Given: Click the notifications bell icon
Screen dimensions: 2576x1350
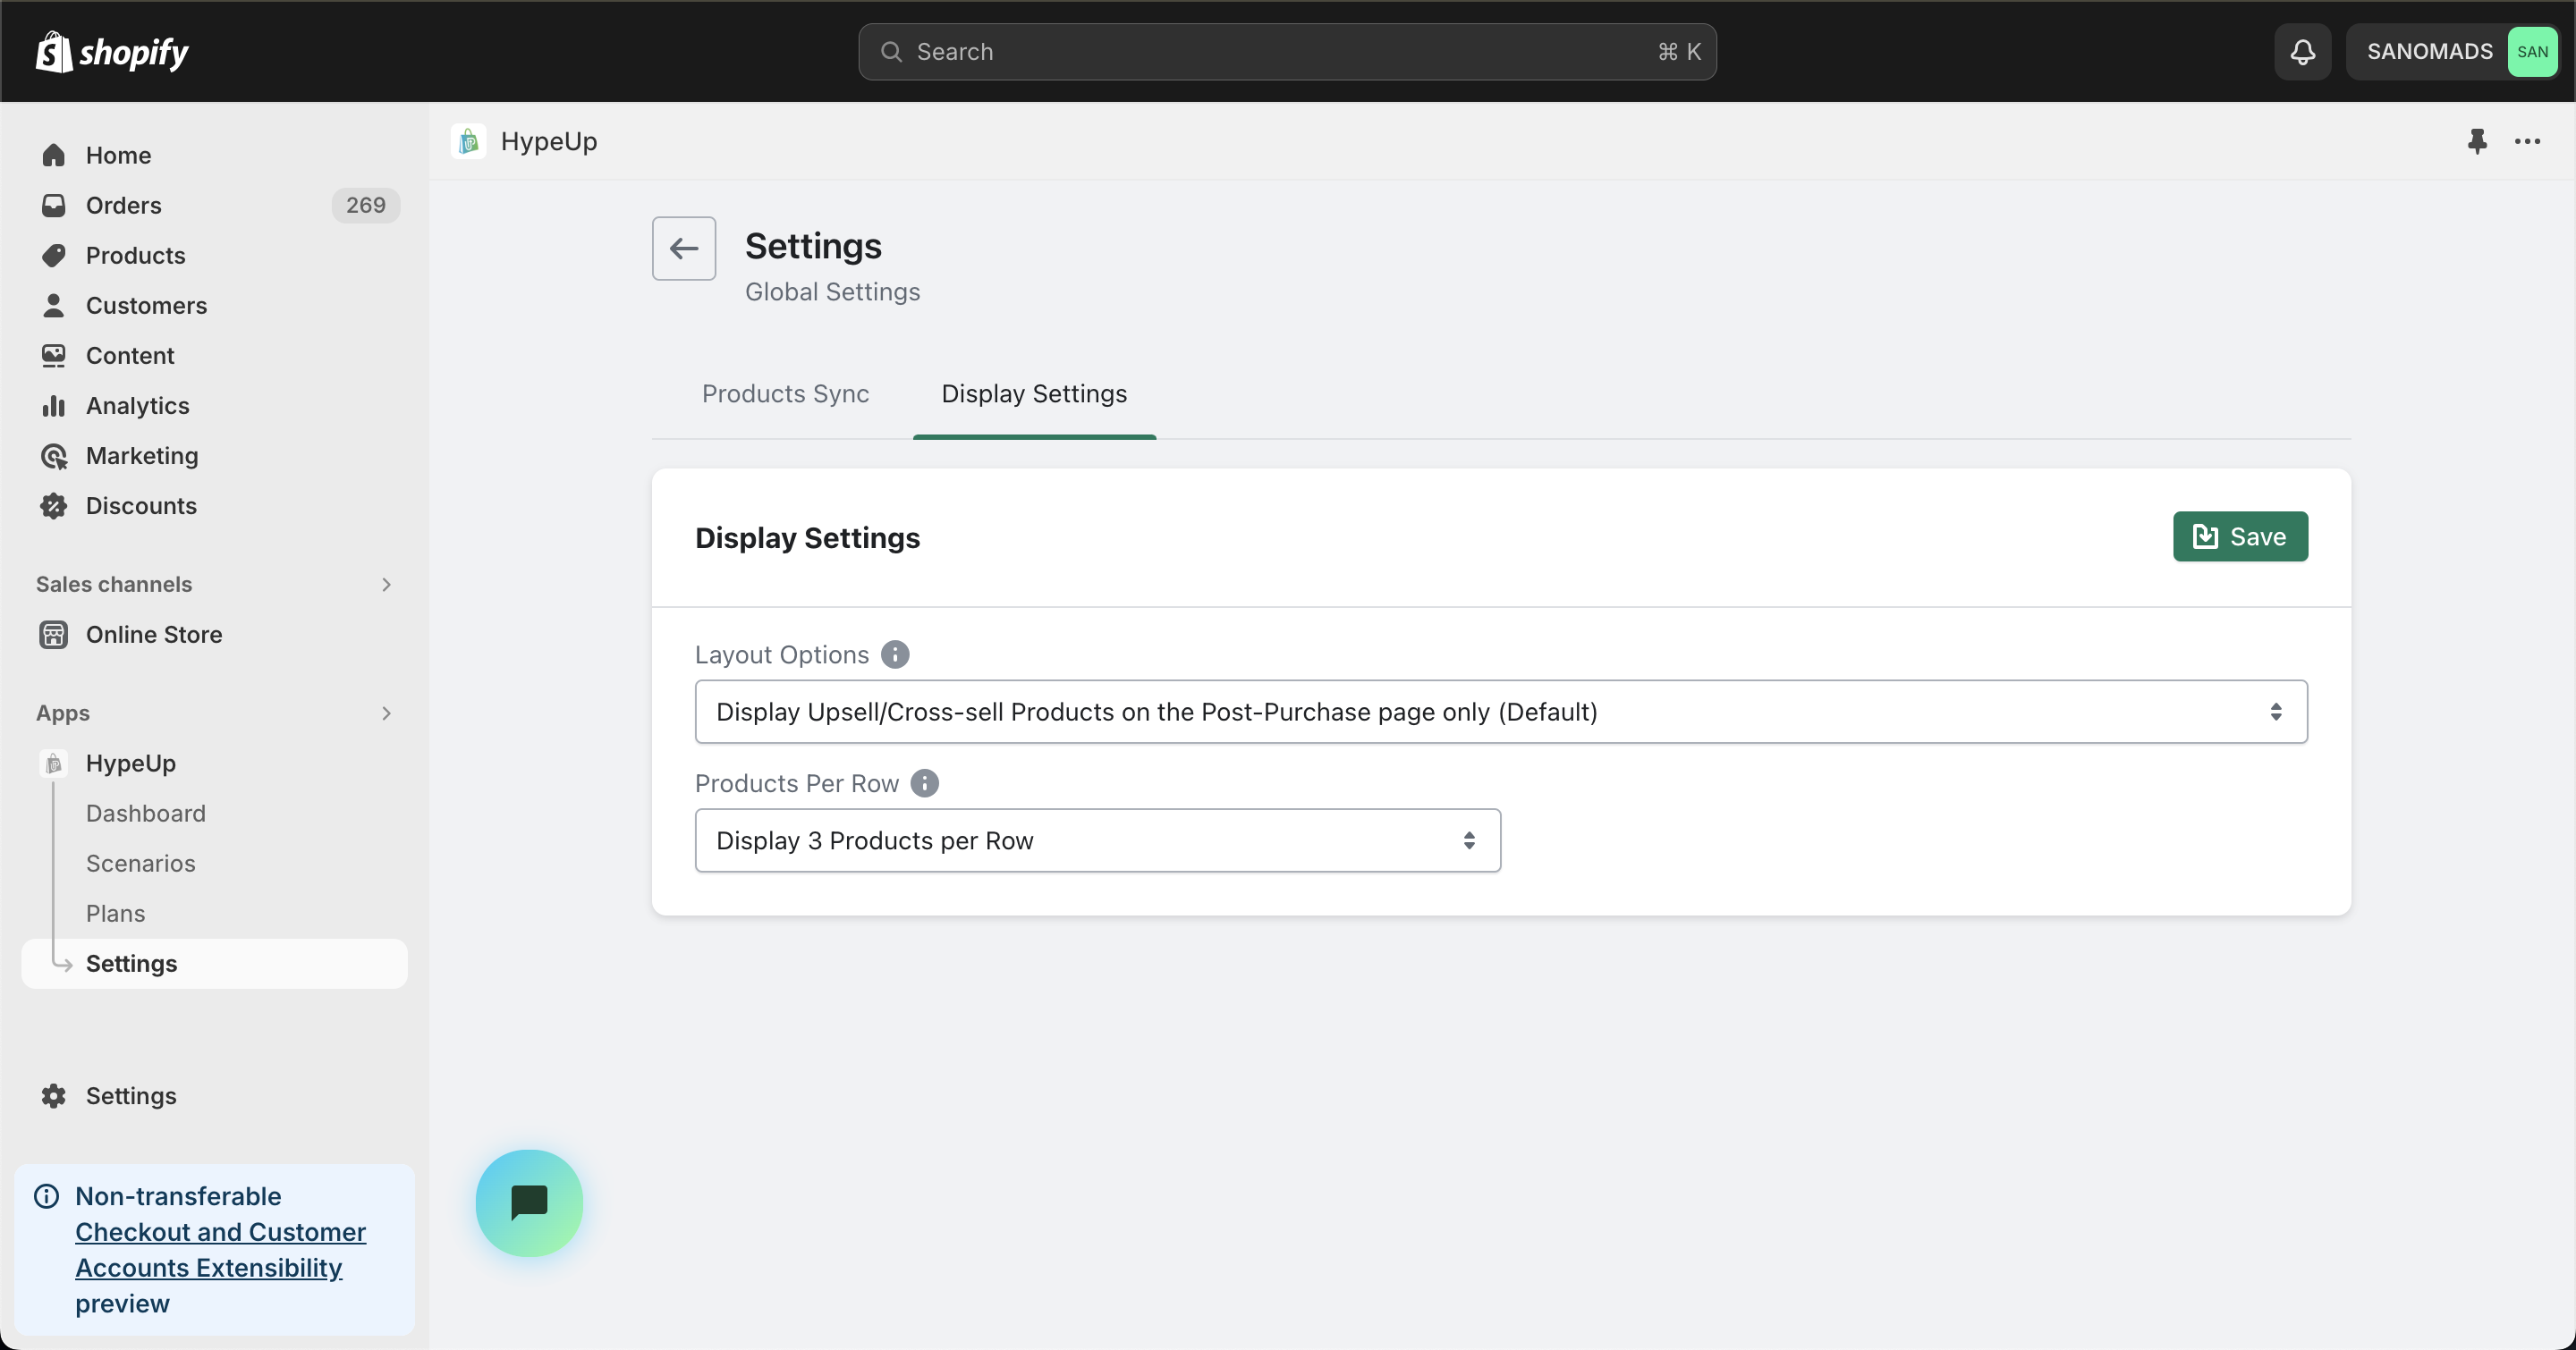Looking at the screenshot, I should [x=2302, y=52].
